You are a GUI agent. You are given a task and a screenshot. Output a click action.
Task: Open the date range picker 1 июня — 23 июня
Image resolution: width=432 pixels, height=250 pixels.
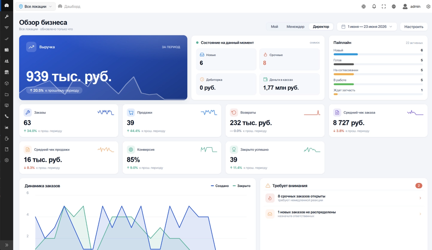[367, 27]
